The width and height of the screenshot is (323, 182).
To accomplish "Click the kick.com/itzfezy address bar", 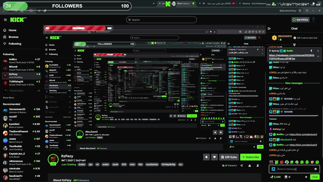I will click(288, 11).
